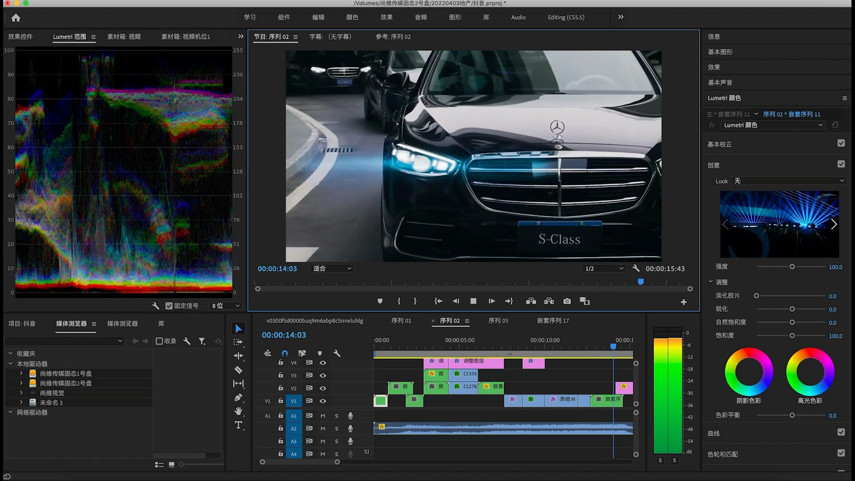Open the program monitor button editor plus

click(684, 302)
